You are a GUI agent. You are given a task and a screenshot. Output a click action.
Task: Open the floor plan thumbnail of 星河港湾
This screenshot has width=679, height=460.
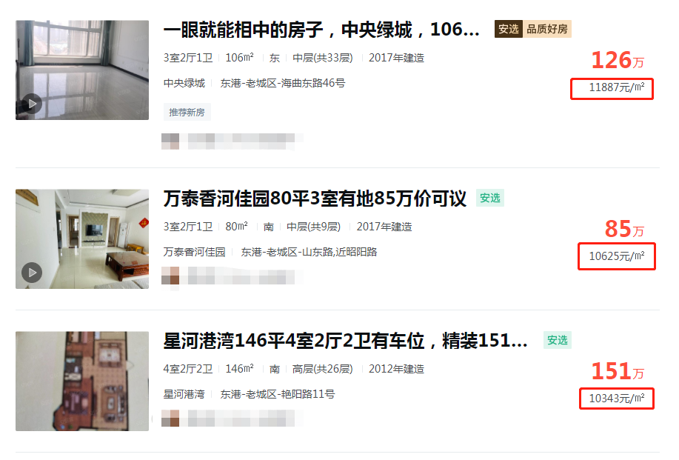click(82, 381)
